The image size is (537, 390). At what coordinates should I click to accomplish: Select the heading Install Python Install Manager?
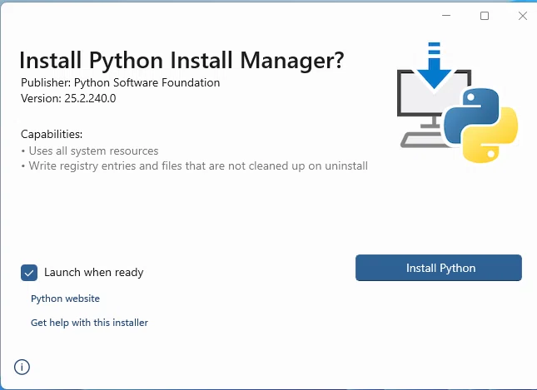pos(181,61)
